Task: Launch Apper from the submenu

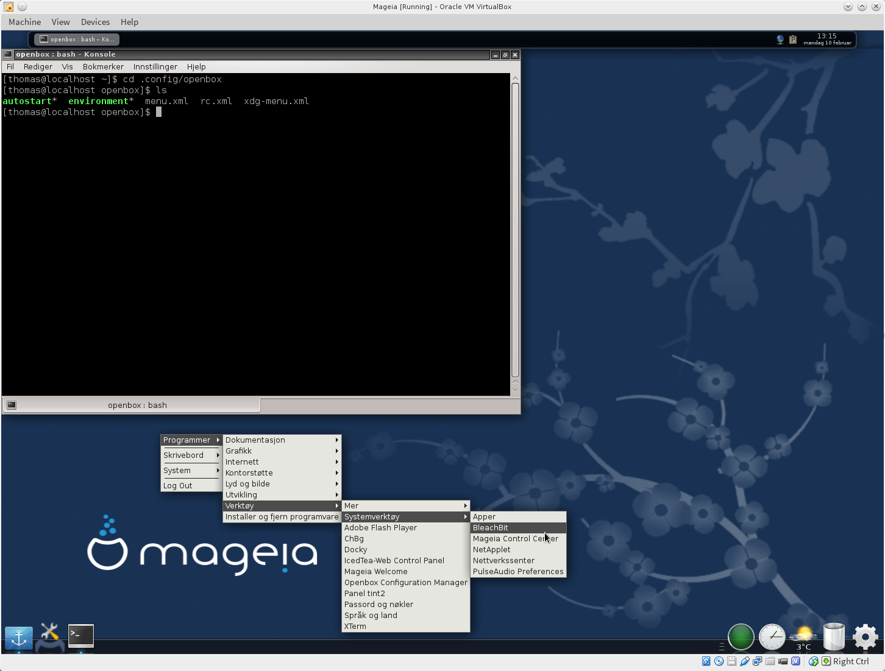Action: click(518, 516)
